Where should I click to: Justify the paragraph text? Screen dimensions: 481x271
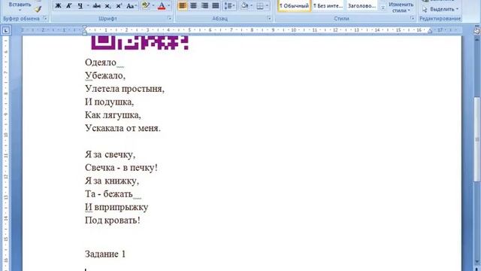tap(216, 6)
